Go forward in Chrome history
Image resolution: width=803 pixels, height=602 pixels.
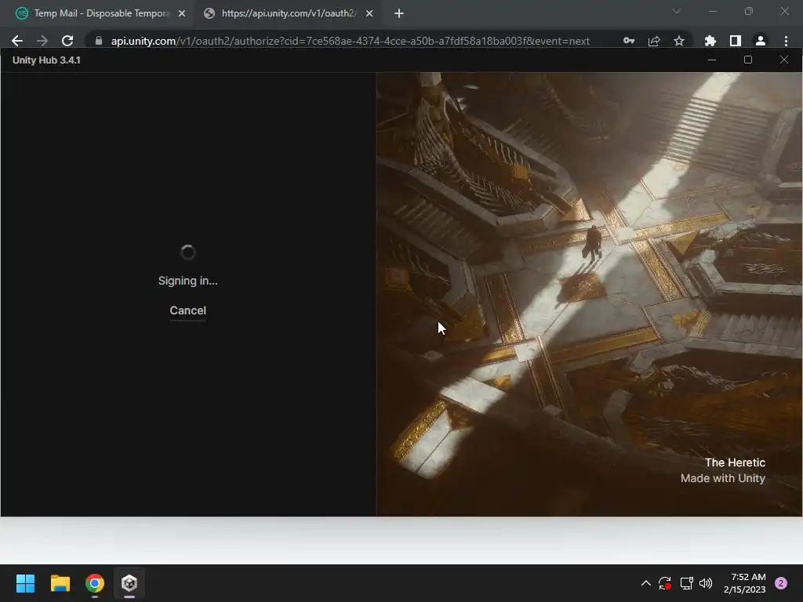tap(42, 41)
